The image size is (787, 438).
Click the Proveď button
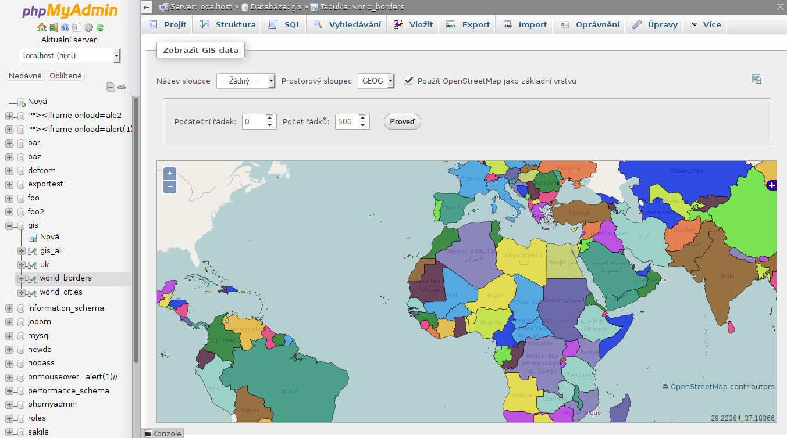tap(402, 121)
